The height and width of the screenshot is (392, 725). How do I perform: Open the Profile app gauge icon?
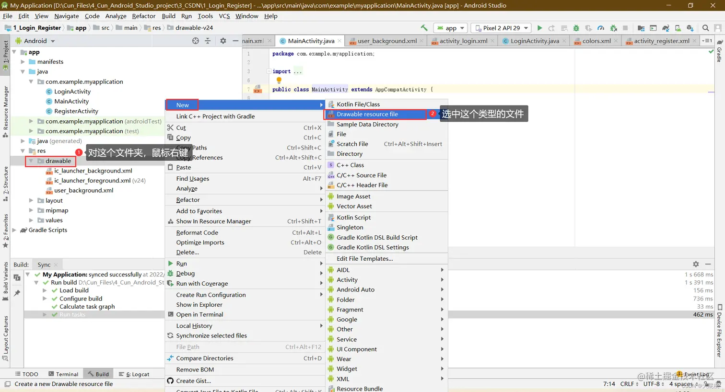pyautogui.click(x=601, y=28)
